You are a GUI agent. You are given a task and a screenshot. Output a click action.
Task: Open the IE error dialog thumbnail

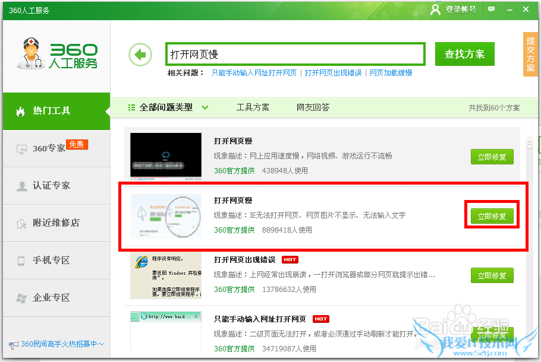166,275
